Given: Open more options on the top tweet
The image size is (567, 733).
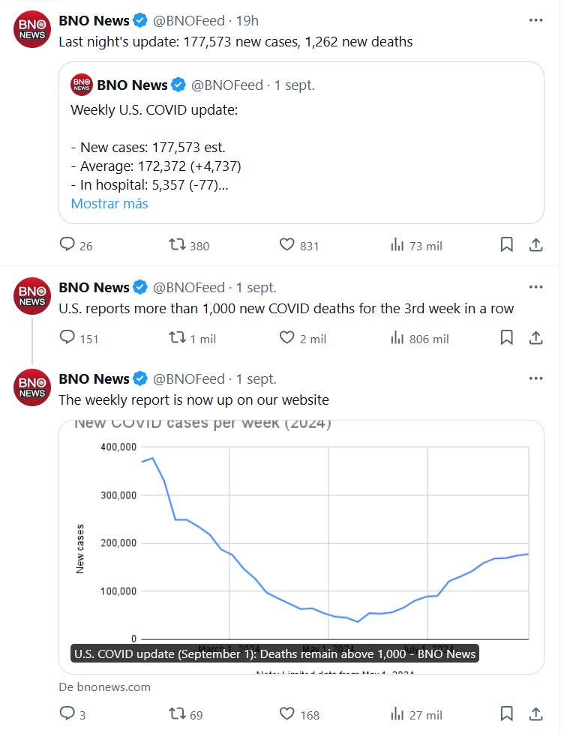Looking at the screenshot, I should click(535, 19).
